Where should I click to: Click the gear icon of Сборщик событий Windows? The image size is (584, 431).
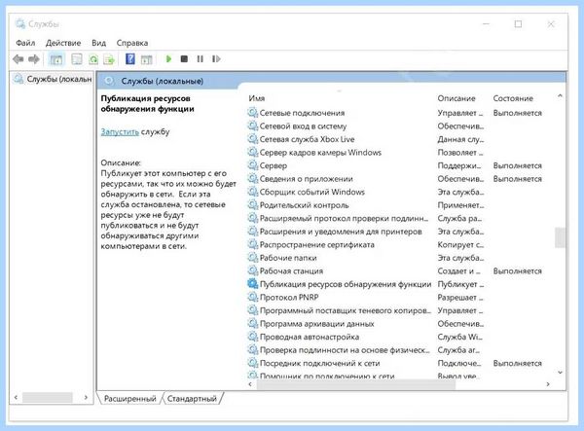coord(252,192)
